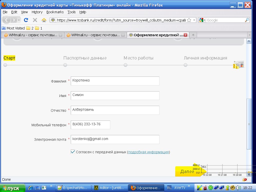
Task: Switch to E:\pechat taskbar window
Action: pos(73,188)
